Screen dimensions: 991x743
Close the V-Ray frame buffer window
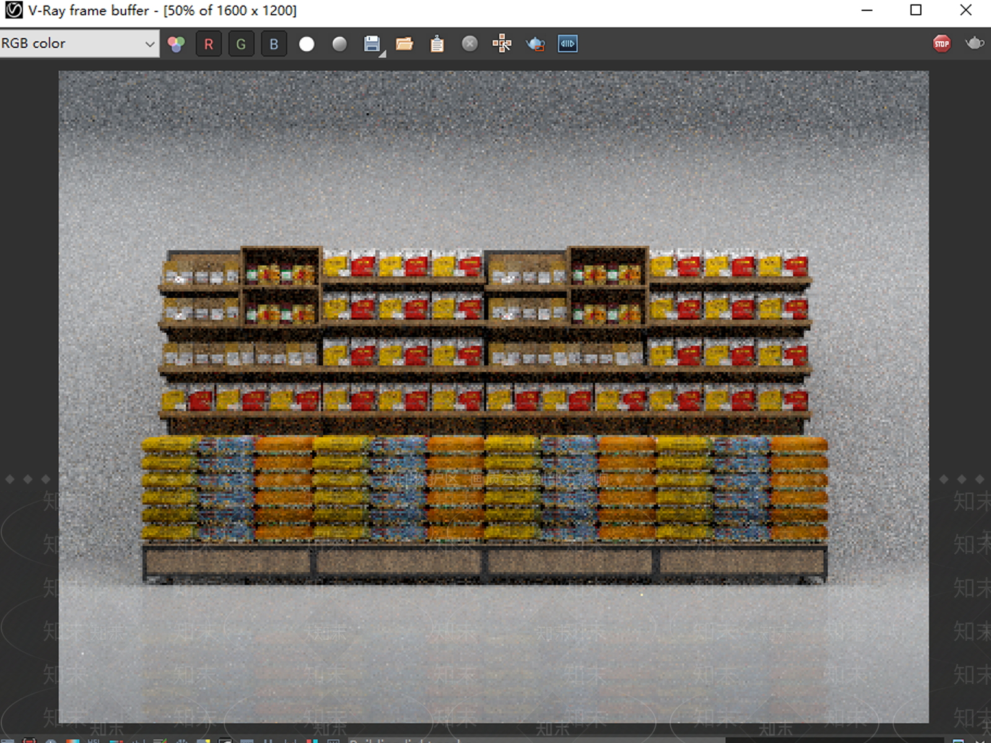click(x=966, y=10)
